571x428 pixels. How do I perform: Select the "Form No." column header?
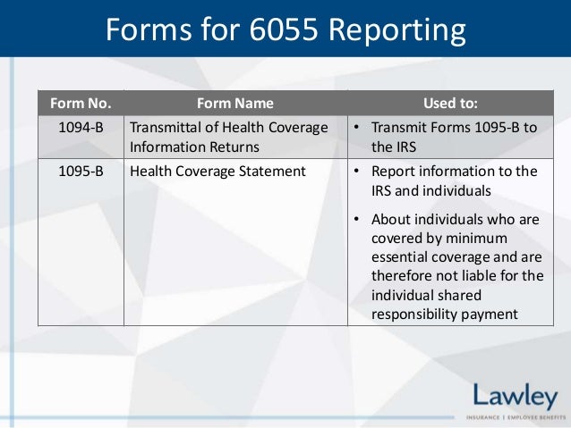pos(81,104)
